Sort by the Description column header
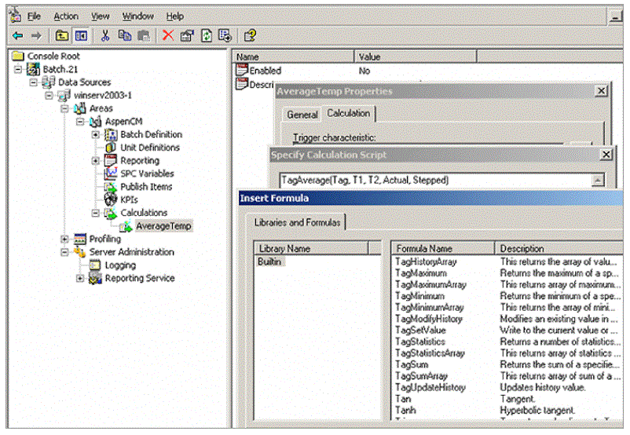Viewport: 630px width, 435px height. [559, 249]
